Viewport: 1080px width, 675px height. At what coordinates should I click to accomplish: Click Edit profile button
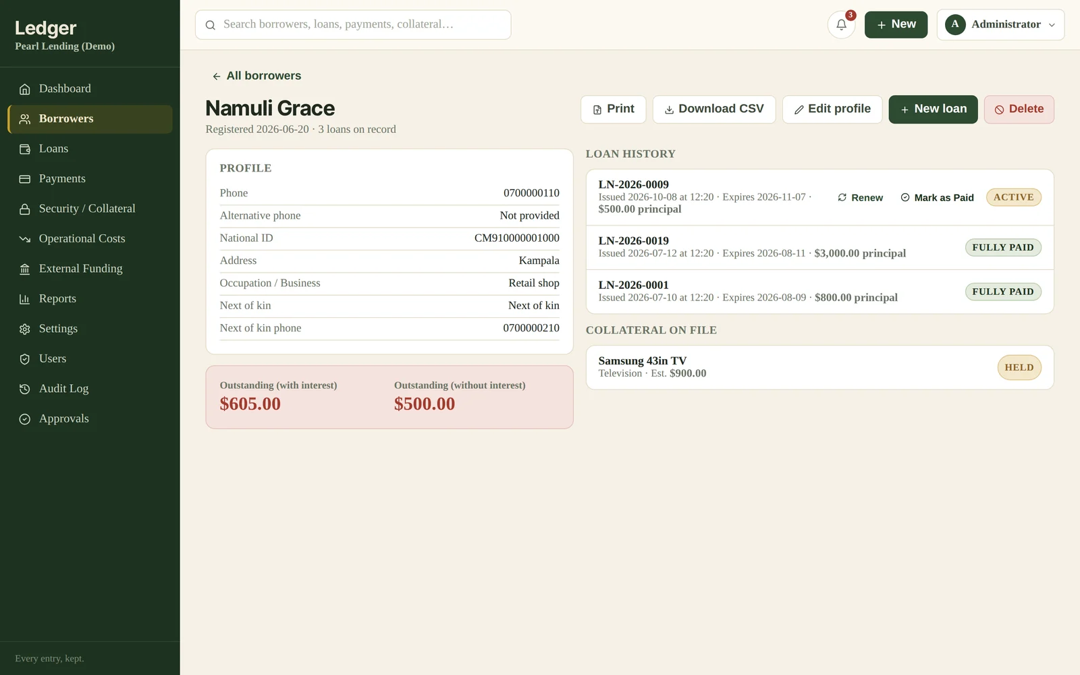(832, 109)
